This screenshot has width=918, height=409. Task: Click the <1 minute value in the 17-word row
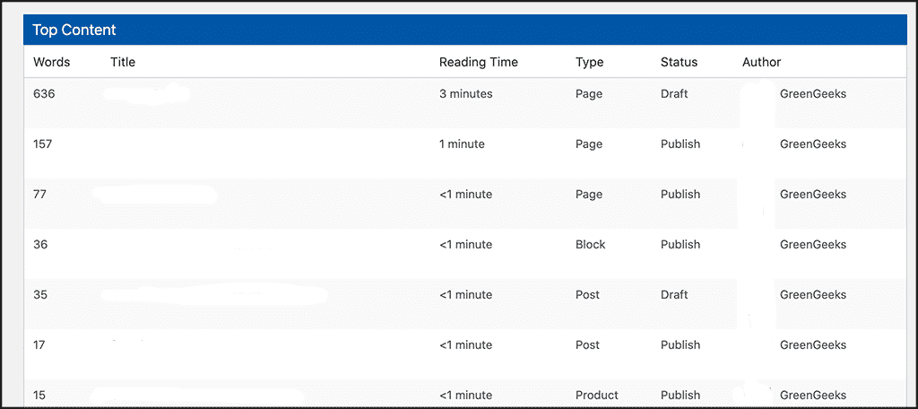click(465, 345)
